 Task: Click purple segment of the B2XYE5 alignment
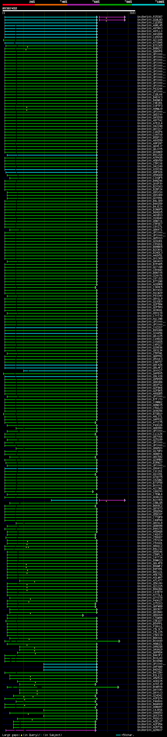tap(112, 500)
